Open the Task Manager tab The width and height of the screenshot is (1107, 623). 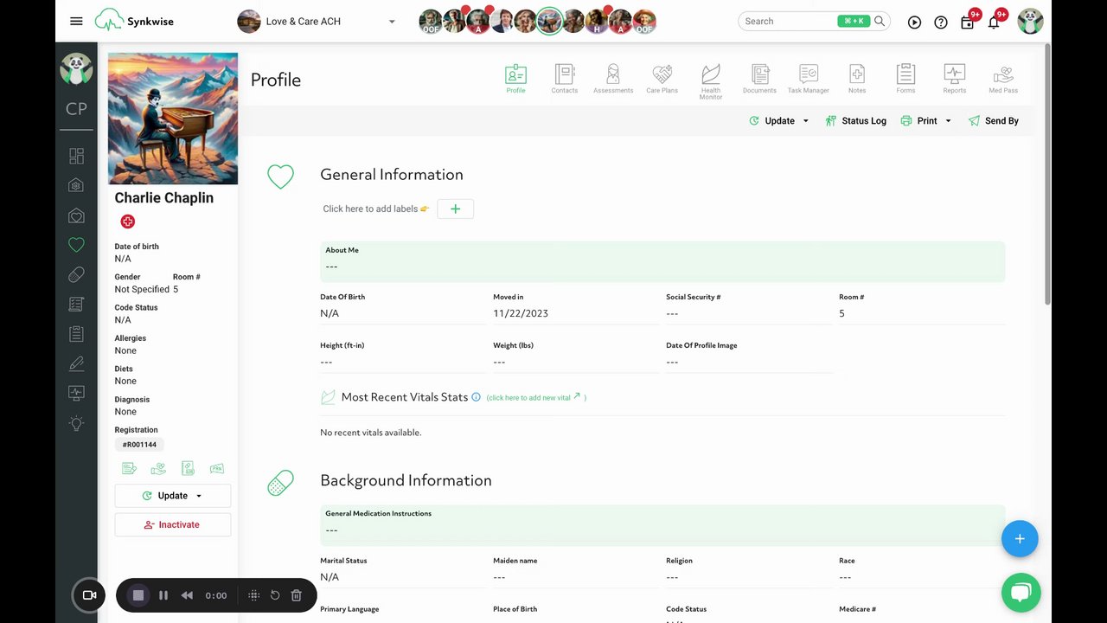(808, 79)
